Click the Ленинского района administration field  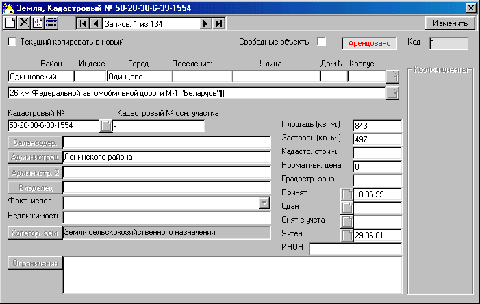166,157
